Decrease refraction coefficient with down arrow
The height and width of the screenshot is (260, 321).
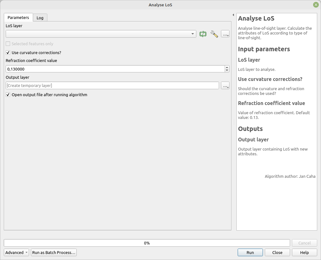click(227, 71)
